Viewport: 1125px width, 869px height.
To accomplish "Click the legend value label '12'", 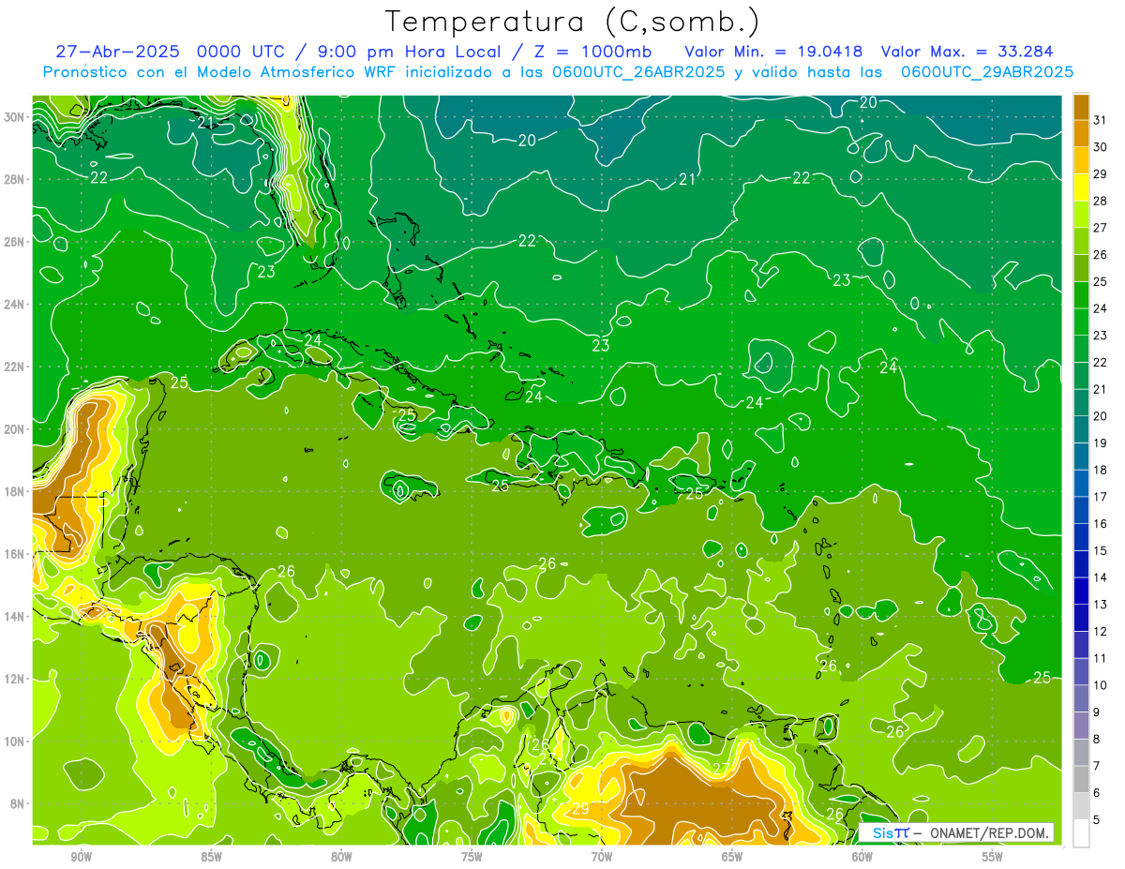I will 1102,631.
